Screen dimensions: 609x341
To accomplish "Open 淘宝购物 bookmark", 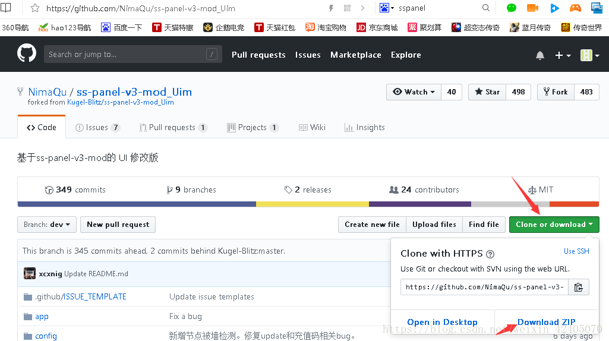I will click(326, 27).
